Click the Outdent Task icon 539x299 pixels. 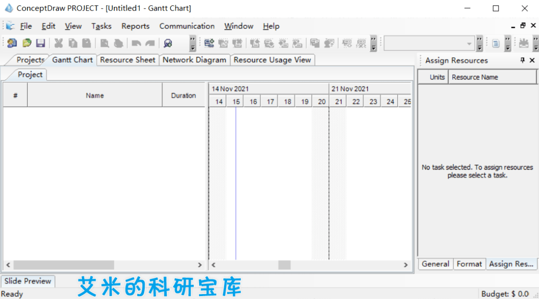click(283, 43)
